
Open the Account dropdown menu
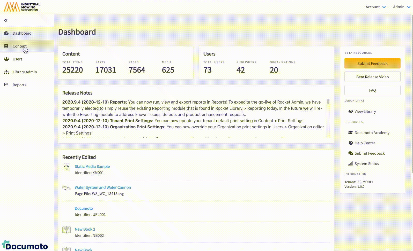(x=375, y=7)
